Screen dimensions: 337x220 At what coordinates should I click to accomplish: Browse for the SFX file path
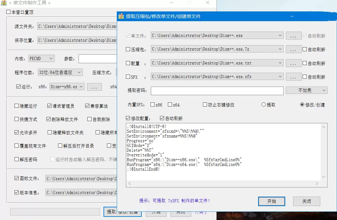click(x=293, y=76)
